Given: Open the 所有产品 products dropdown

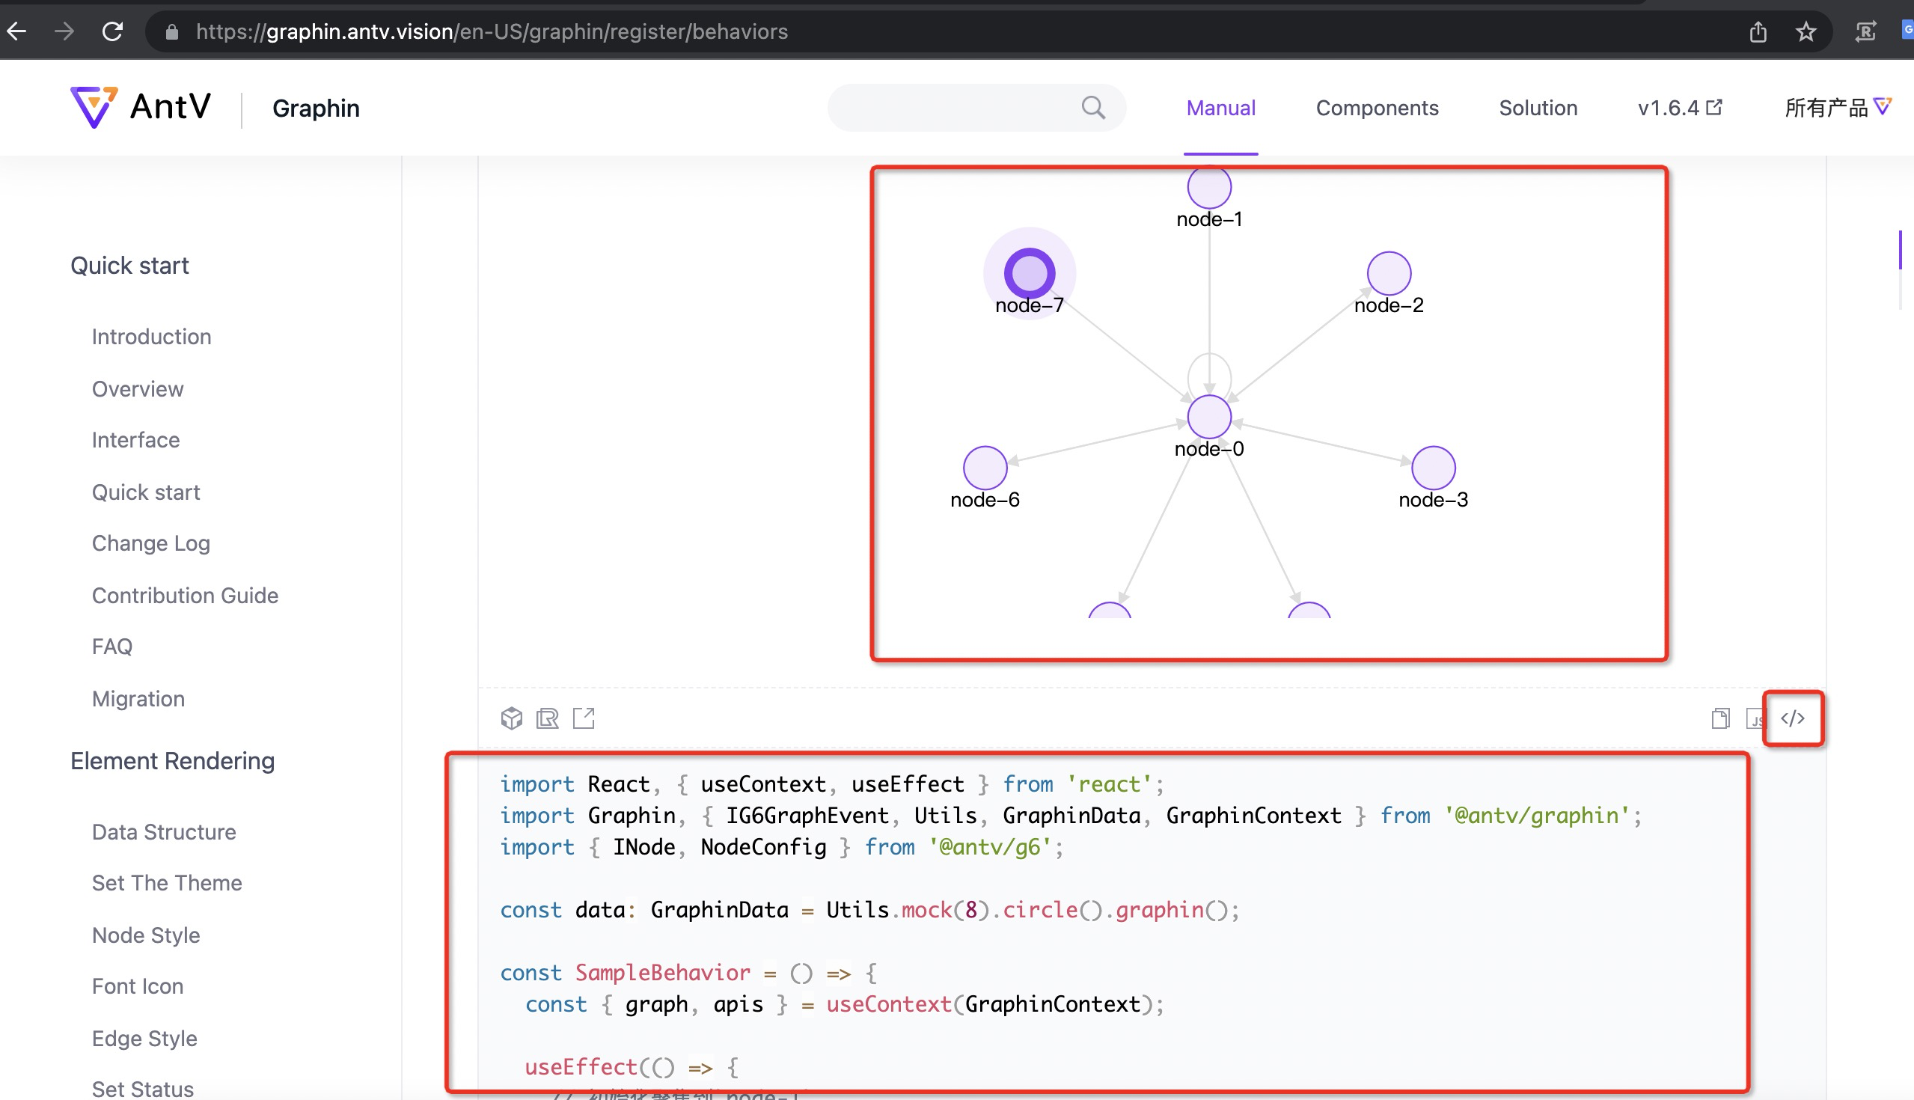Looking at the screenshot, I should pyautogui.click(x=1837, y=107).
